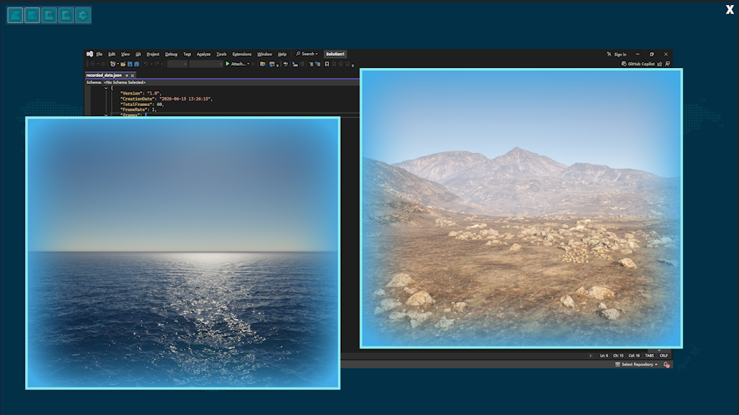Click Col: 16 in the status bar

[634, 356]
